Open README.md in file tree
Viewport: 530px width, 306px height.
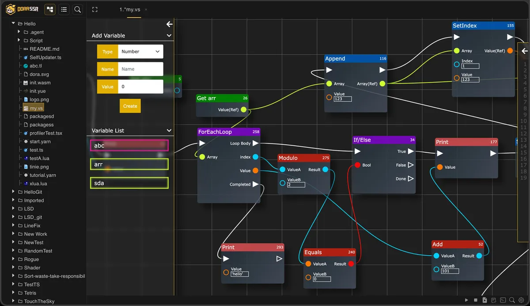click(x=44, y=49)
